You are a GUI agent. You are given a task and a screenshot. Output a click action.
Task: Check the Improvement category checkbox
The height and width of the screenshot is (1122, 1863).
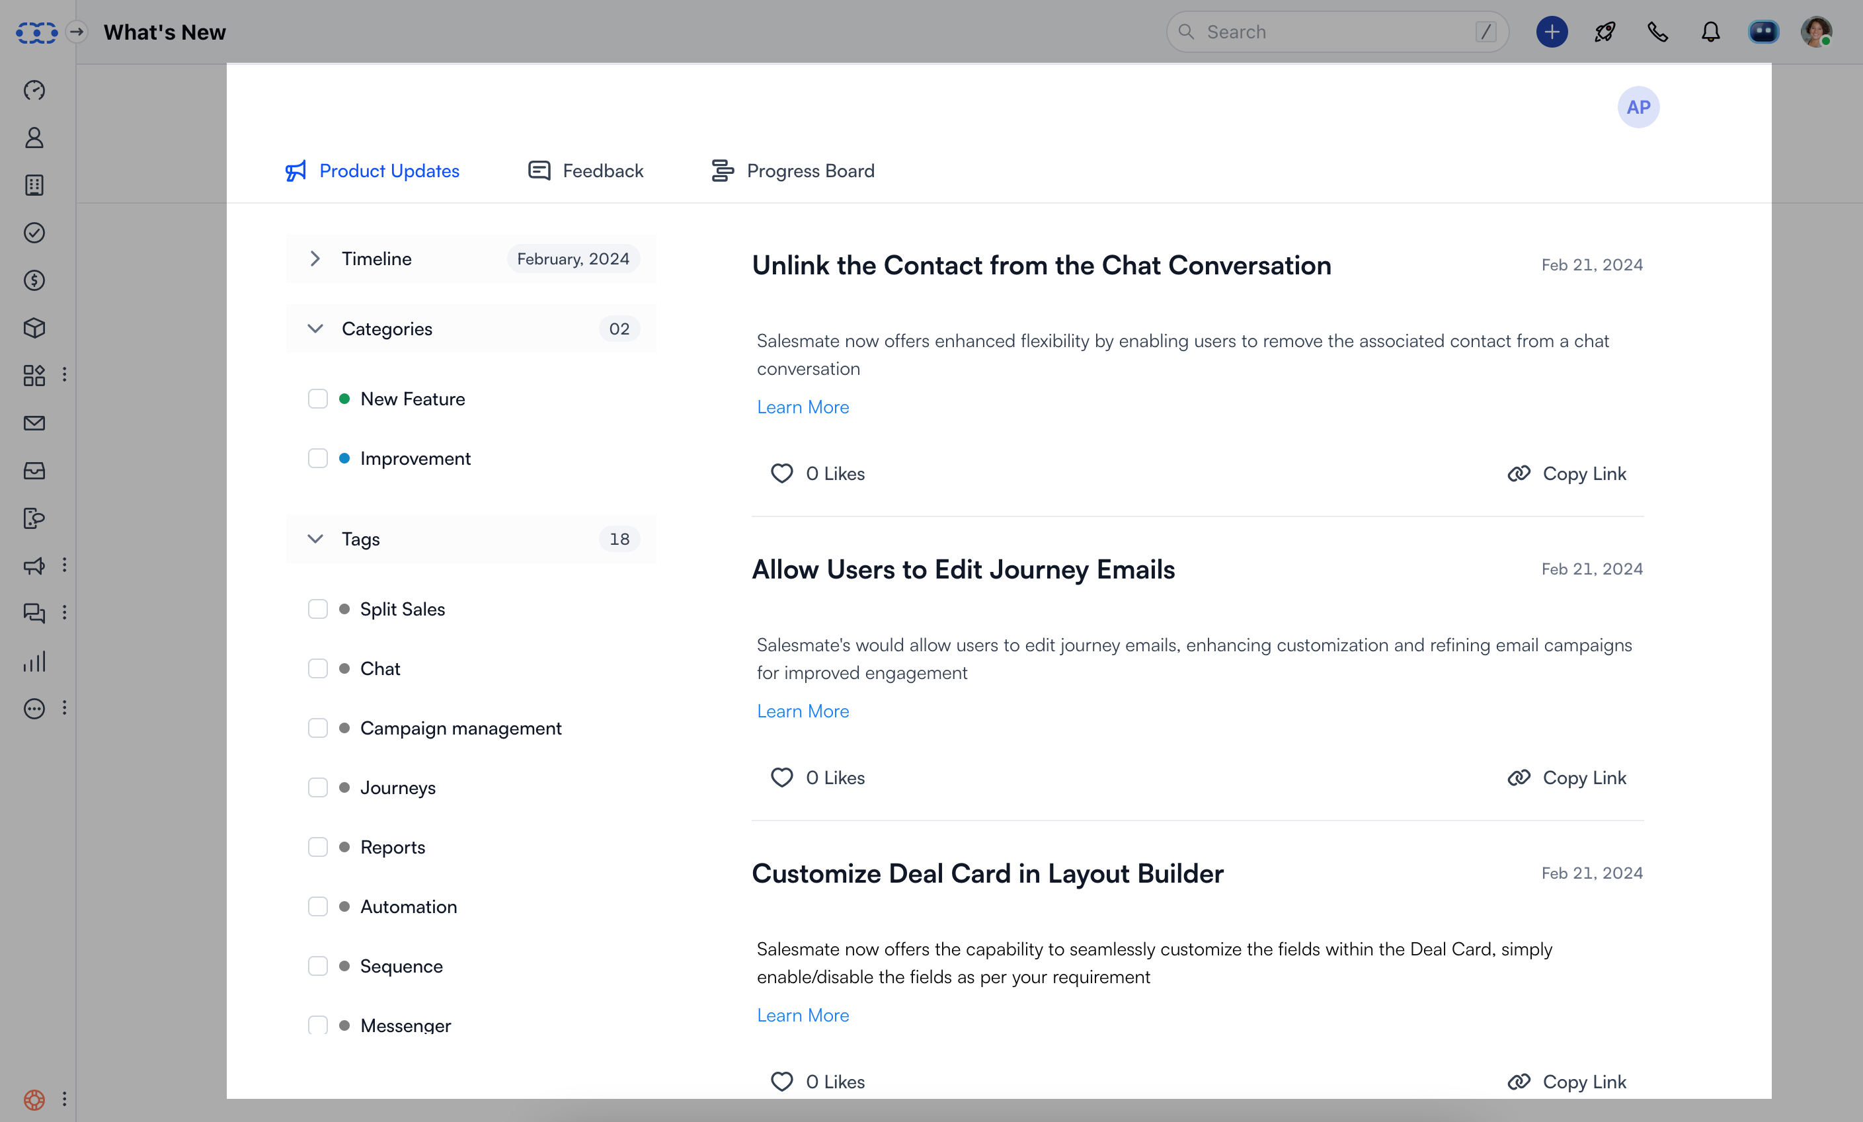pos(317,458)
